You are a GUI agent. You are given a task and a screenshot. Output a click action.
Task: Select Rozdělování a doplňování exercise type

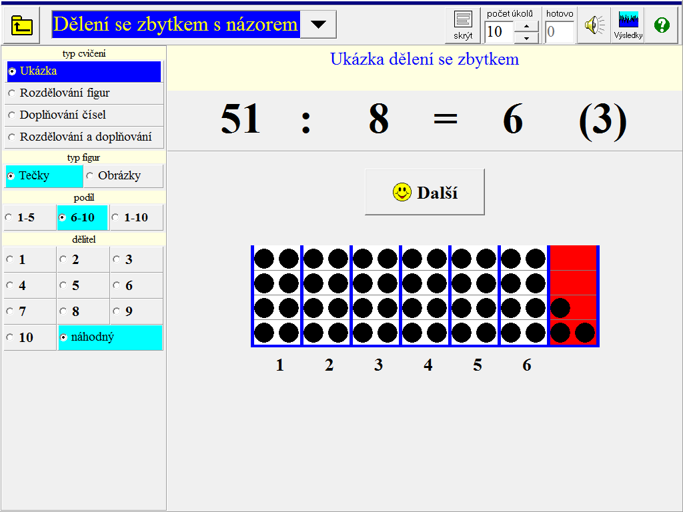pyautogui.click(x=83, y=137)
